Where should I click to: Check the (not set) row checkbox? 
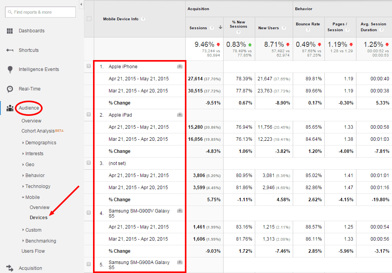[x=89, y=163]
